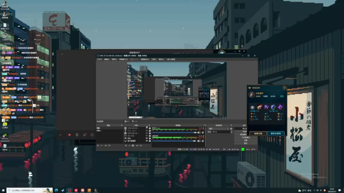Toggle visibility eye of the text (GDI+) source
344x193 pixels.
[147, 131]
